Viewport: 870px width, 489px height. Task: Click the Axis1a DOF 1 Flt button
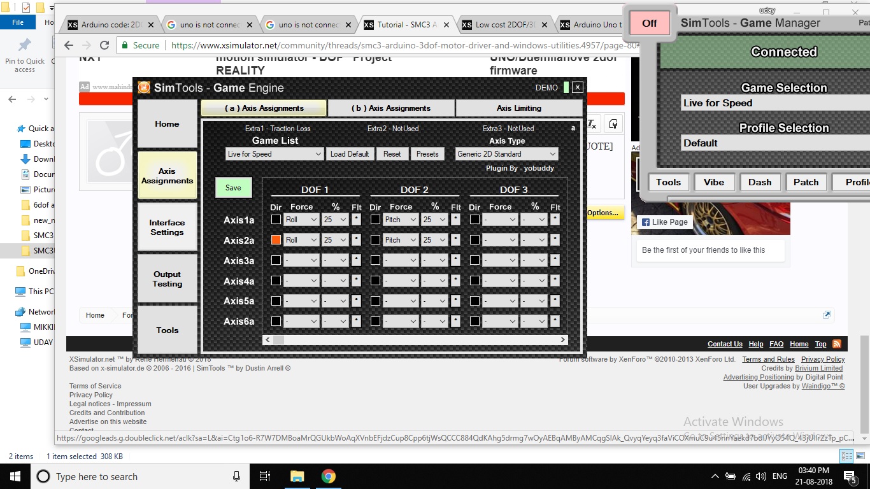356,220
